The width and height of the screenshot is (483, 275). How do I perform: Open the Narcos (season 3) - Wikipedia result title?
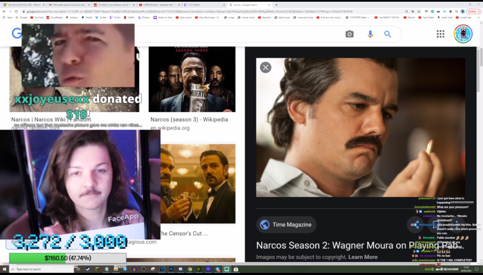pos(189,120)
